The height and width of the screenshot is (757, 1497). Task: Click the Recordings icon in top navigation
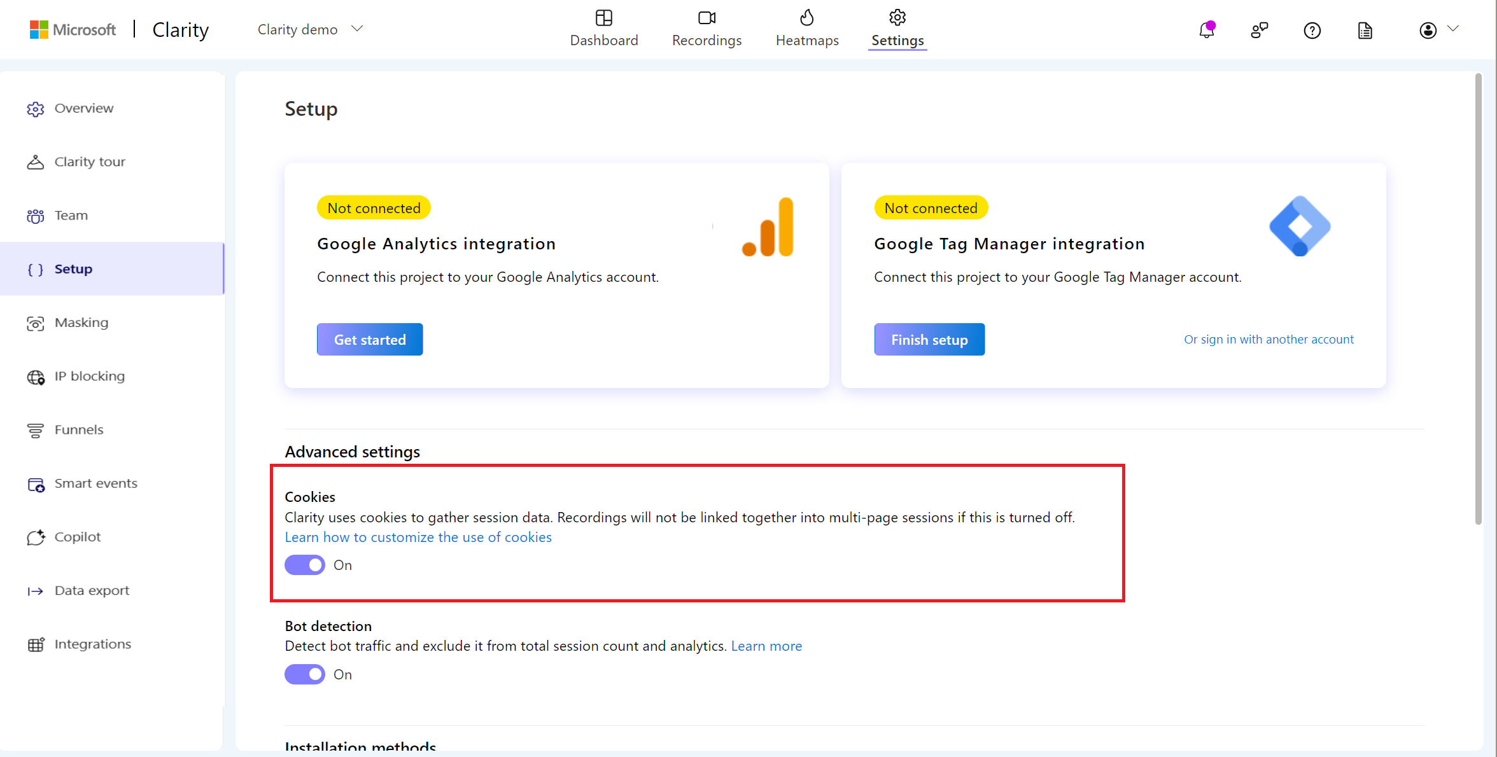click(x=707, y=18)
